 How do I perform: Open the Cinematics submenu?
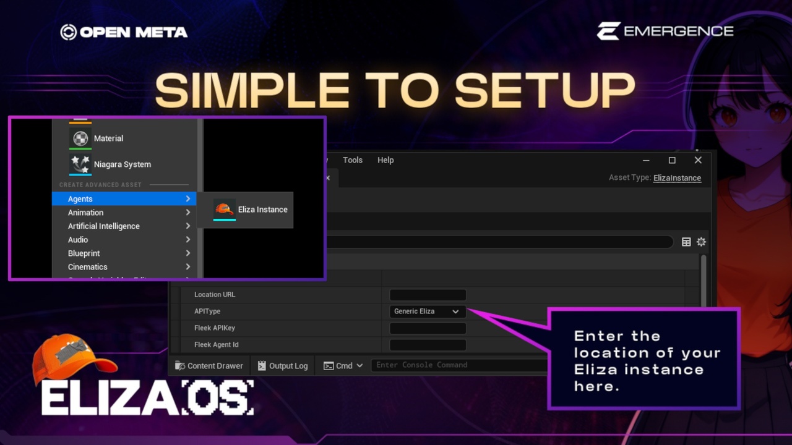tap(124, 267)
